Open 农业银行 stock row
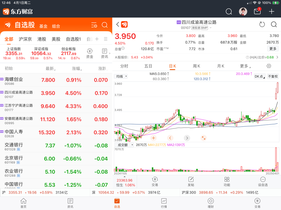Screen dimensions: 281x210 tap(56, 172)
